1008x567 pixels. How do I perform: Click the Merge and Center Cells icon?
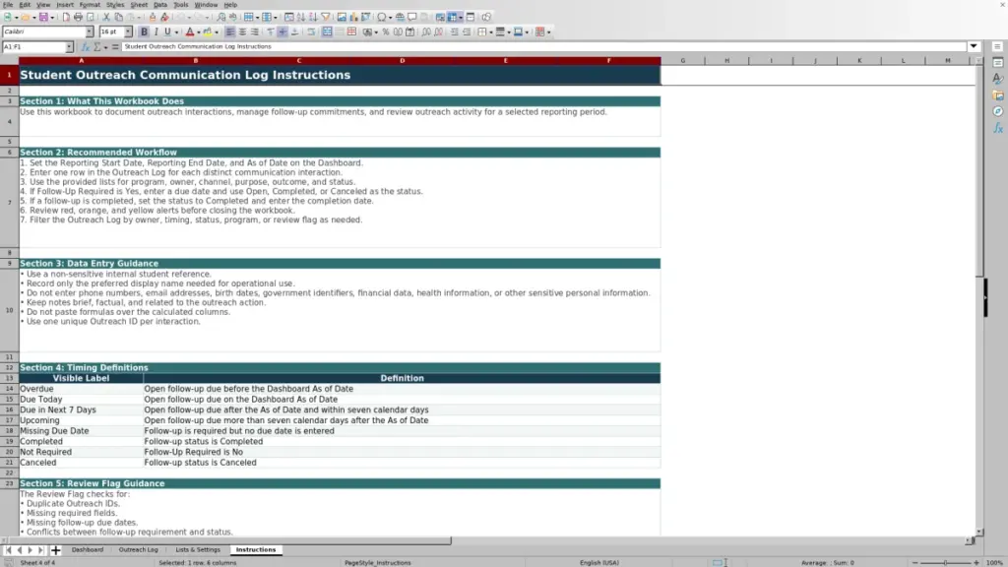pos(327,31)
